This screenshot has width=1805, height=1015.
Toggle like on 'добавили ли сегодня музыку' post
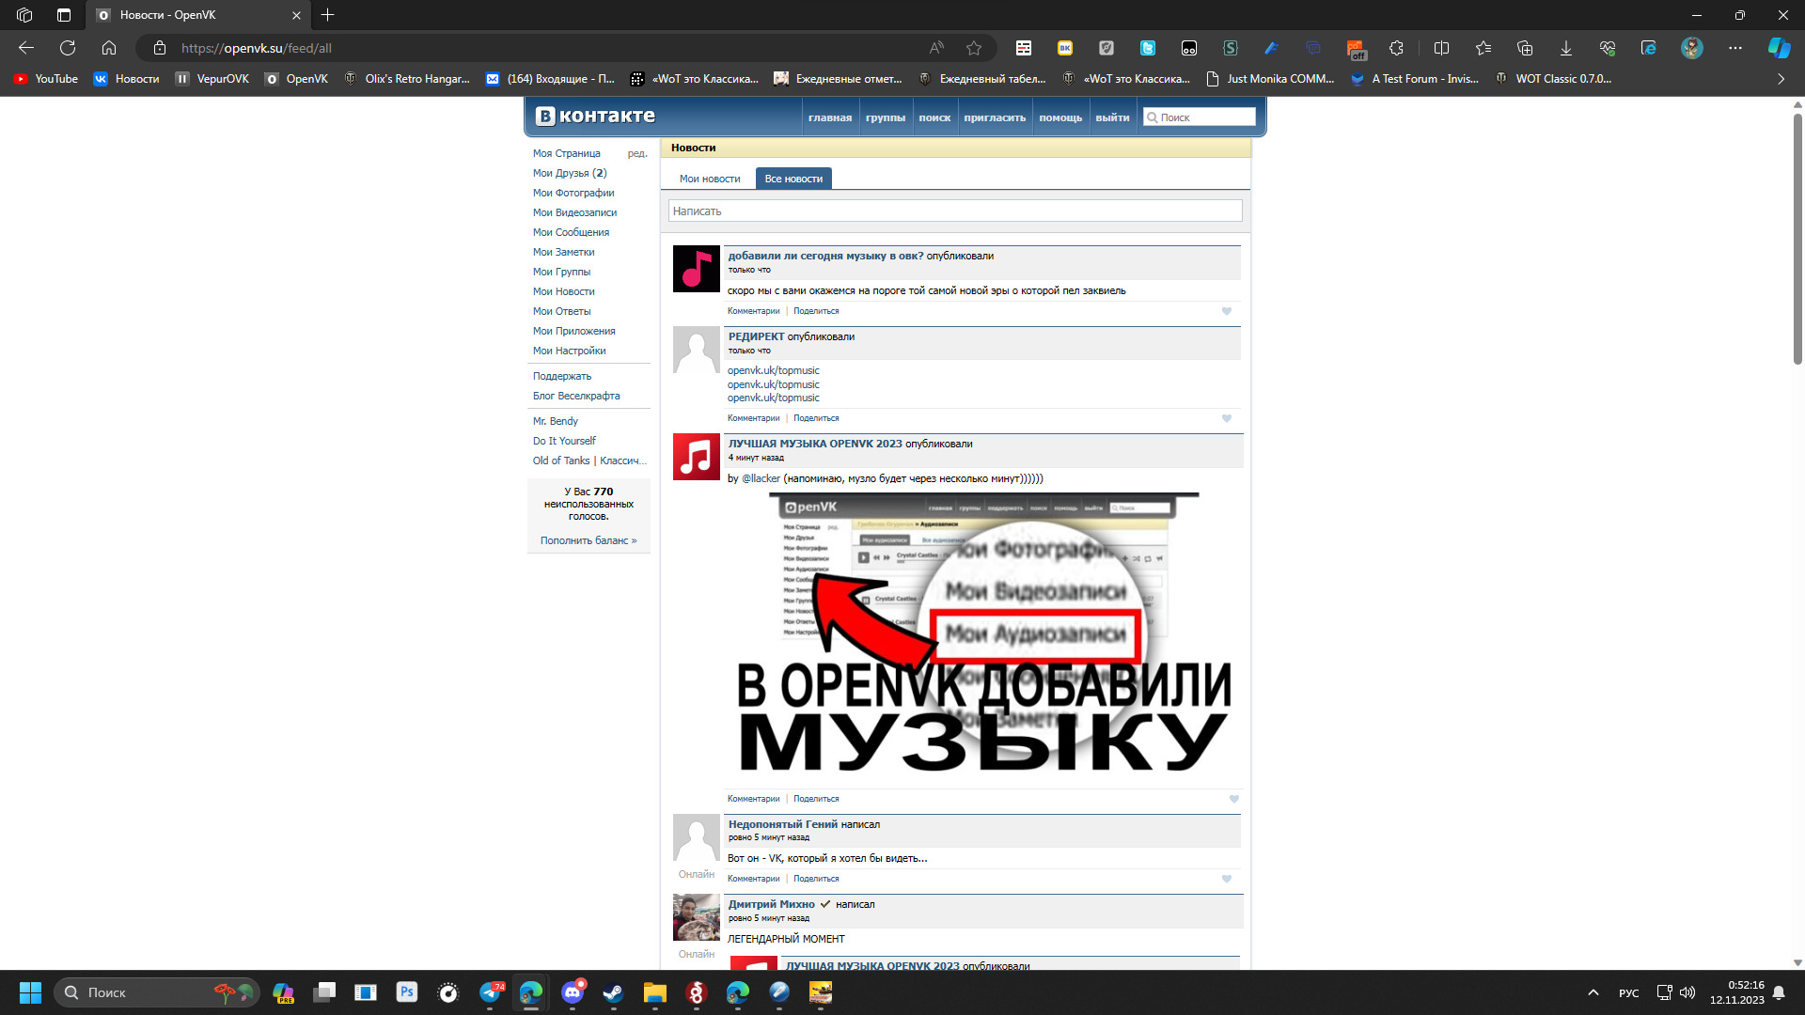tap(1226, 311)
